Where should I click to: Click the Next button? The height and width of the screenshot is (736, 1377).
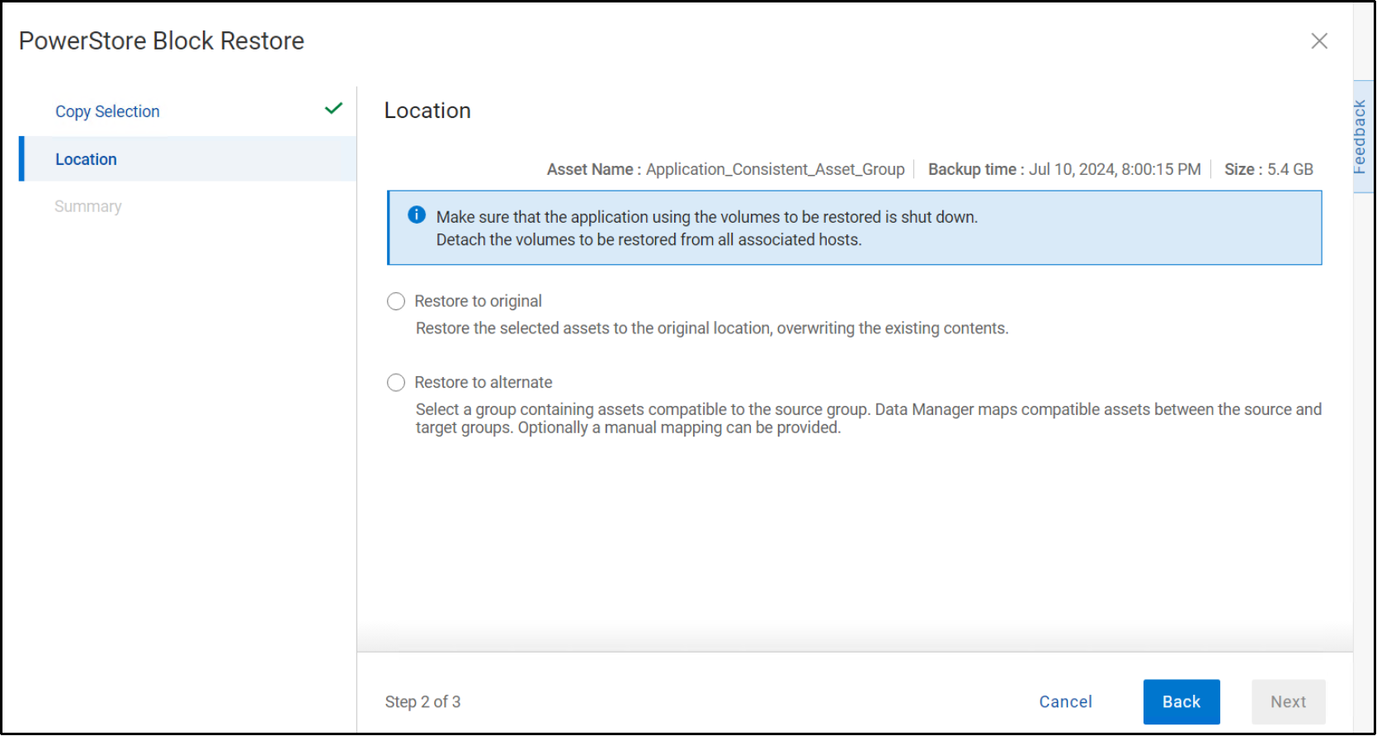point(1288,702)
